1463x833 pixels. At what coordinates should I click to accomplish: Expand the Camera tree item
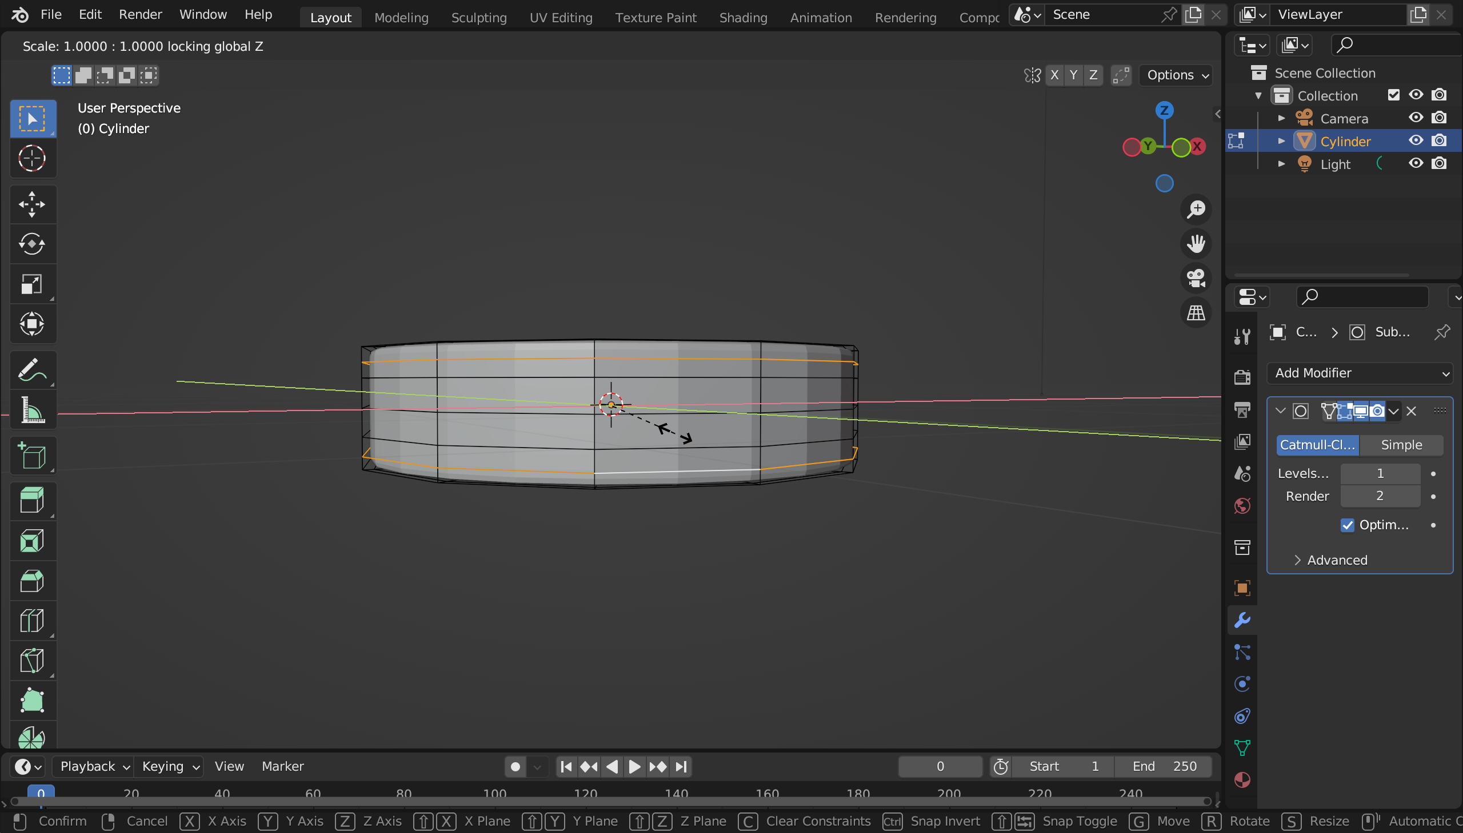click(x=1282, y=118)
